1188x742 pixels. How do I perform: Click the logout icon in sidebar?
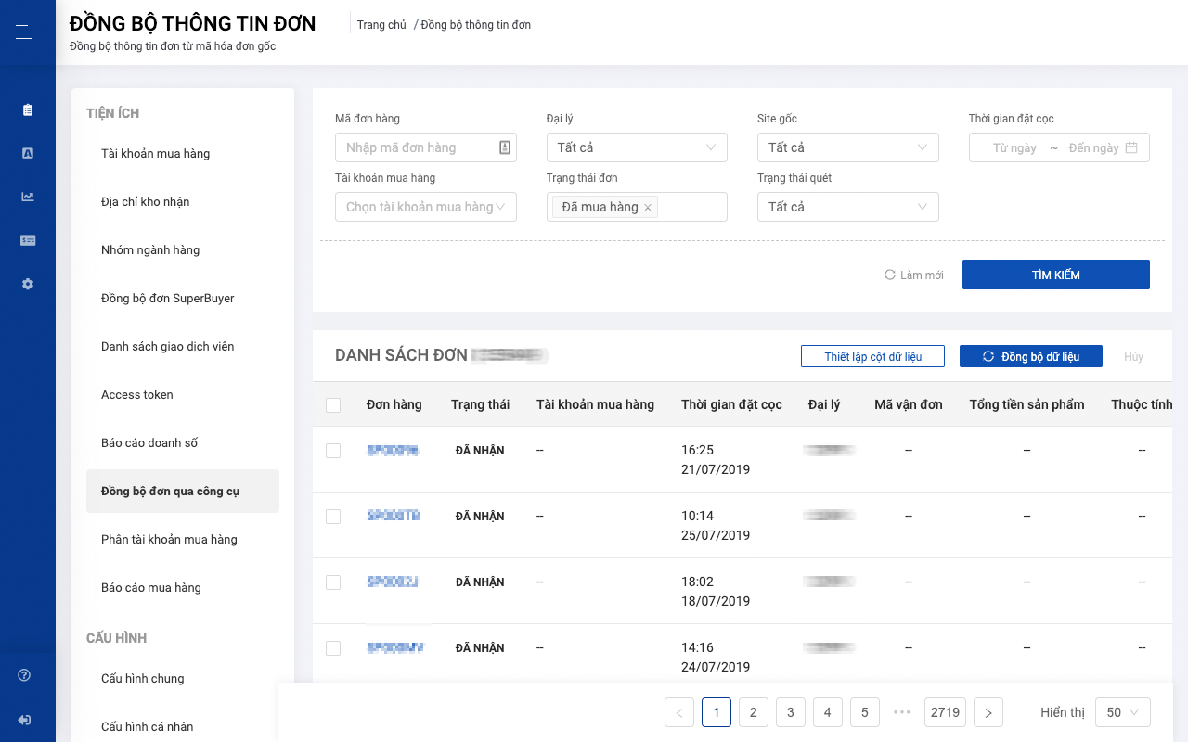[x=24, y=720]
